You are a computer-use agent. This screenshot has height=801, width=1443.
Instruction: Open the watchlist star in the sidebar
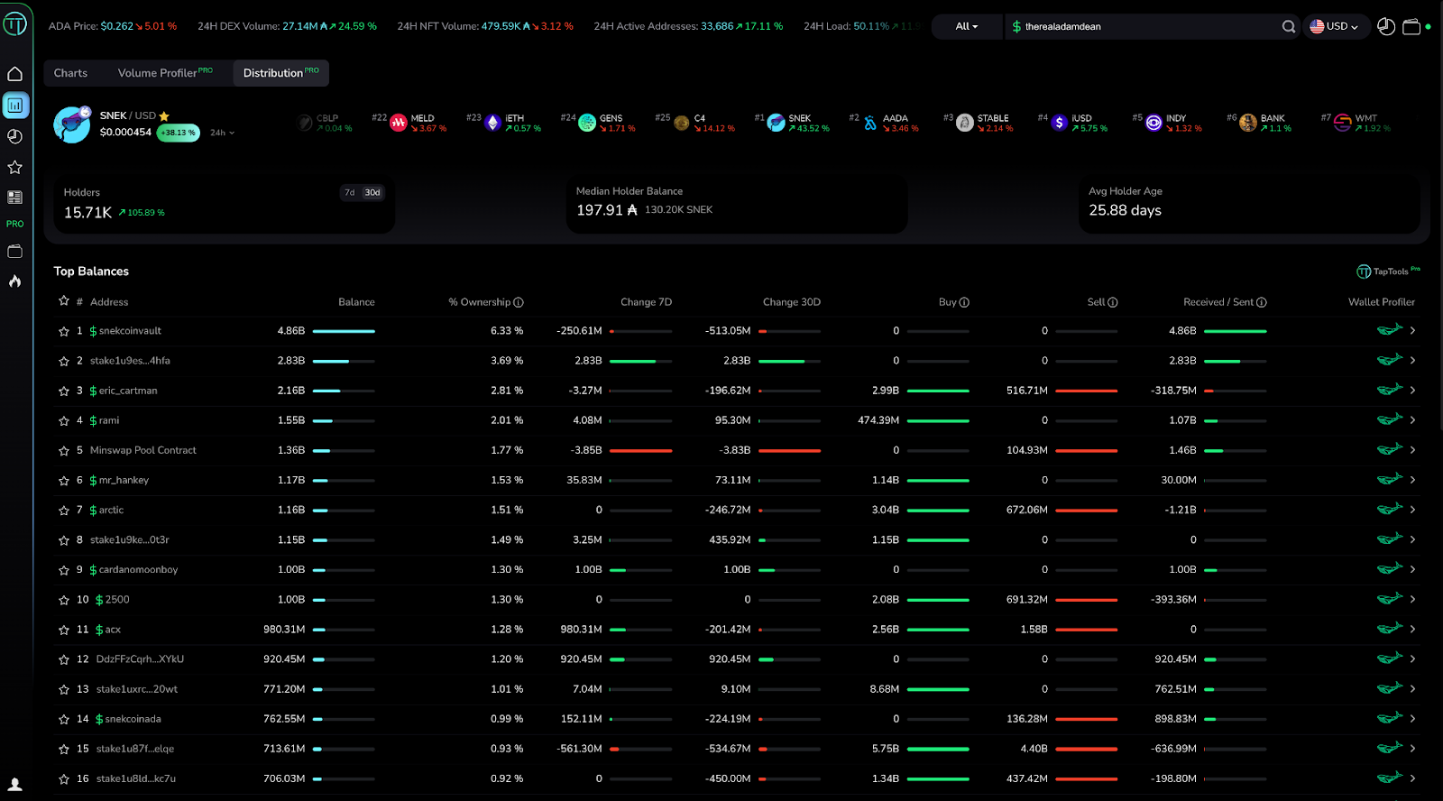(15, 167)
